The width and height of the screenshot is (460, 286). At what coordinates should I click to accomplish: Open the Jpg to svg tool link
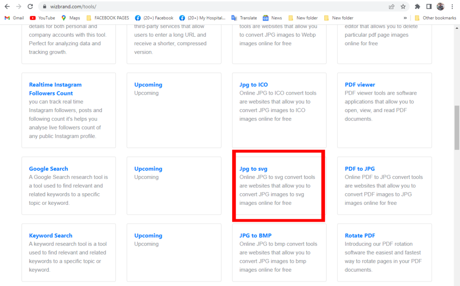tap(253, 169)
